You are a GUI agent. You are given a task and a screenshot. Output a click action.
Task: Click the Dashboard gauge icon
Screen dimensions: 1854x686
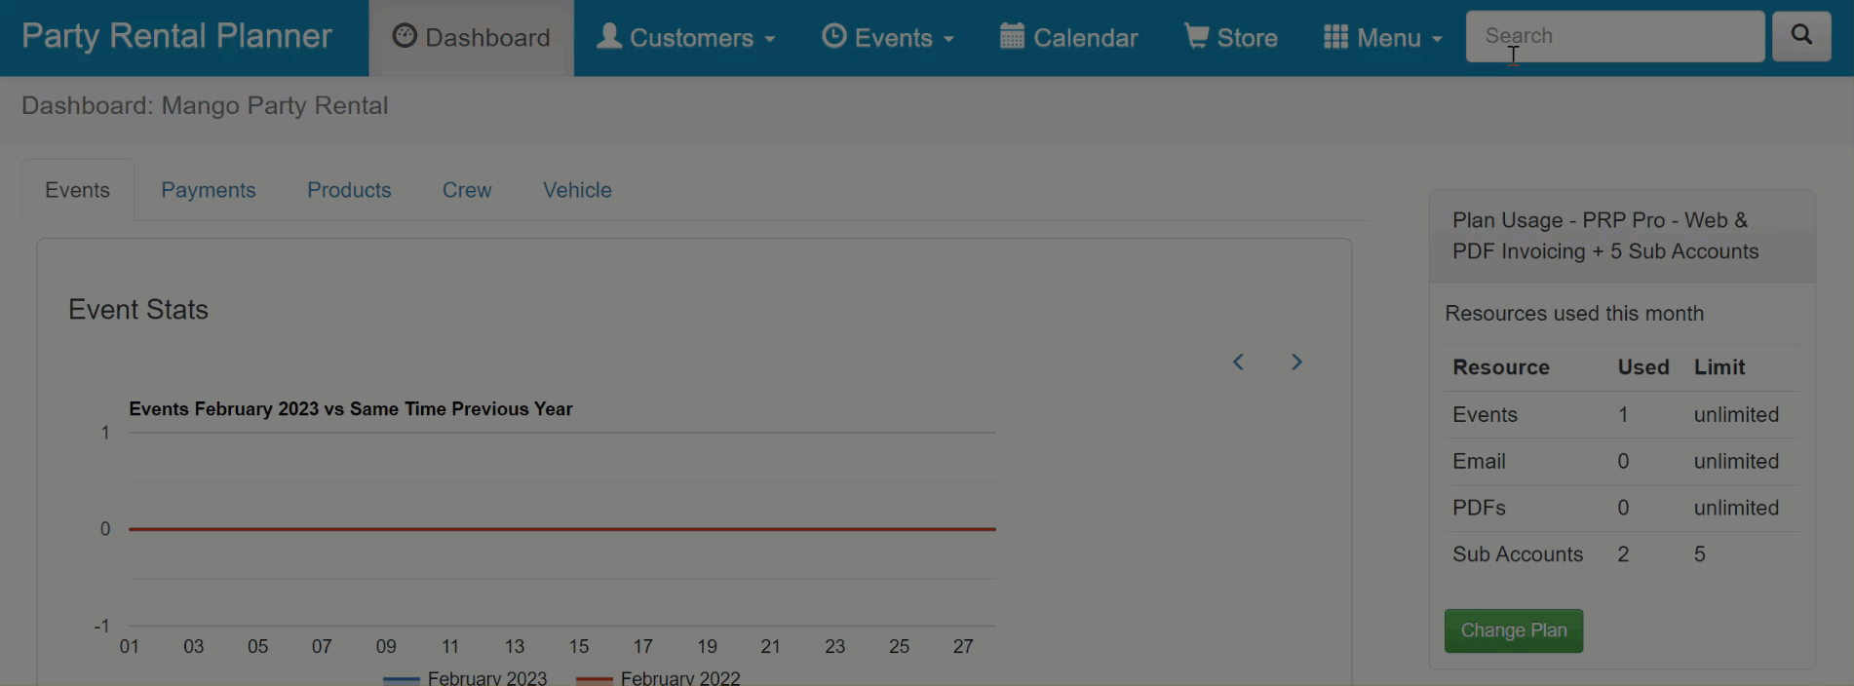coord(405,36)
